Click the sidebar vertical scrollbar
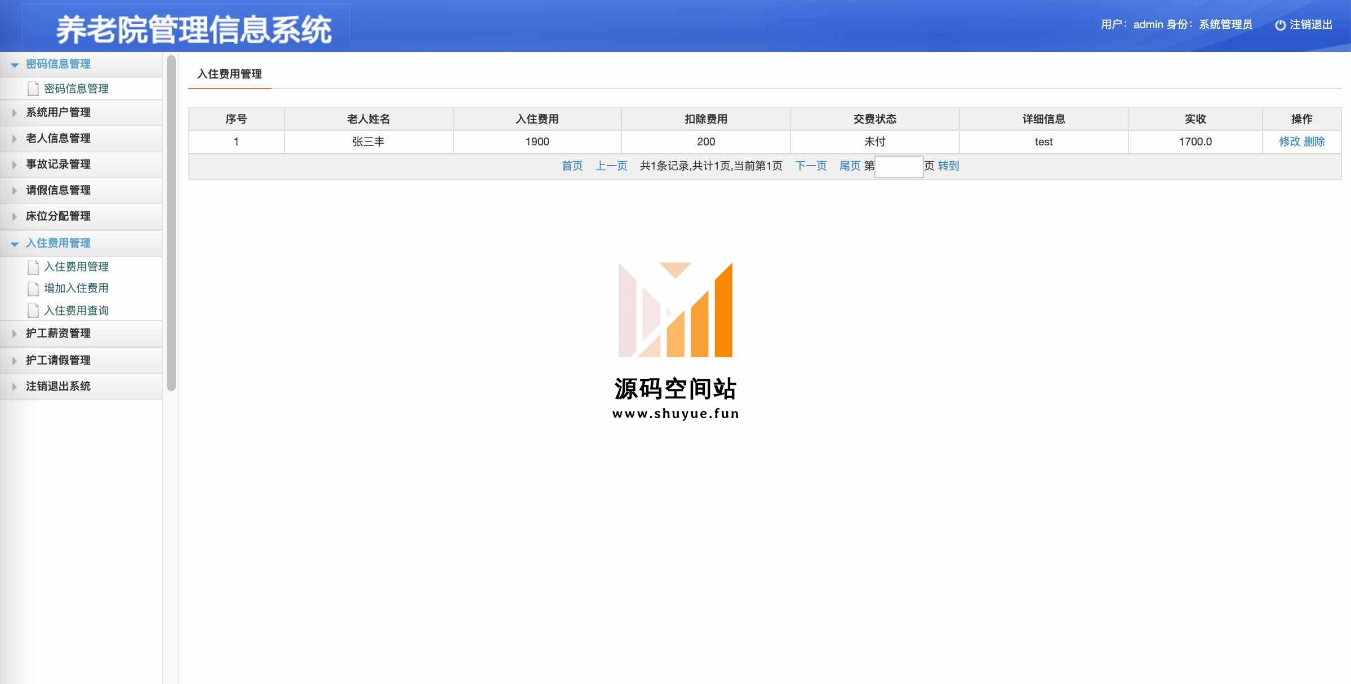Image resolution: width=1351 pixels, height=684 pixels. click(171, 223)
